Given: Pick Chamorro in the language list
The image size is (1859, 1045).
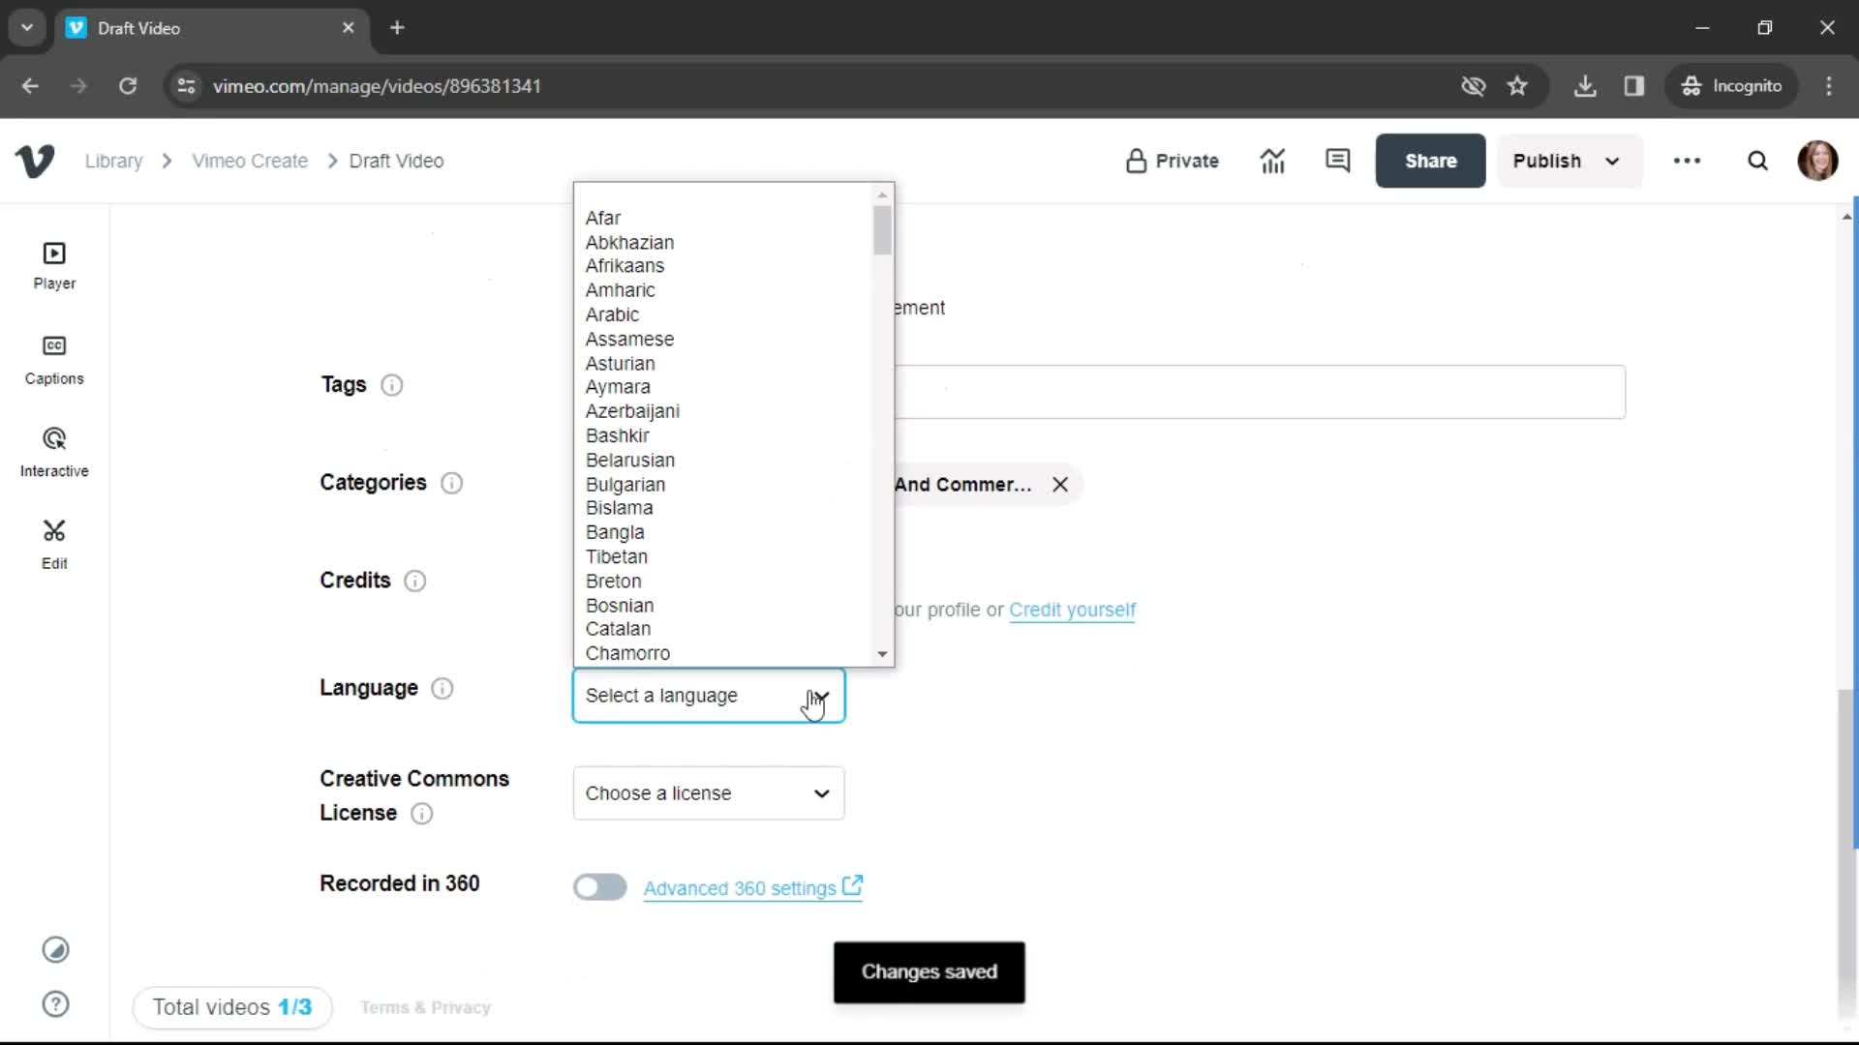Looking at the screenshot, I should pos(627,654).
